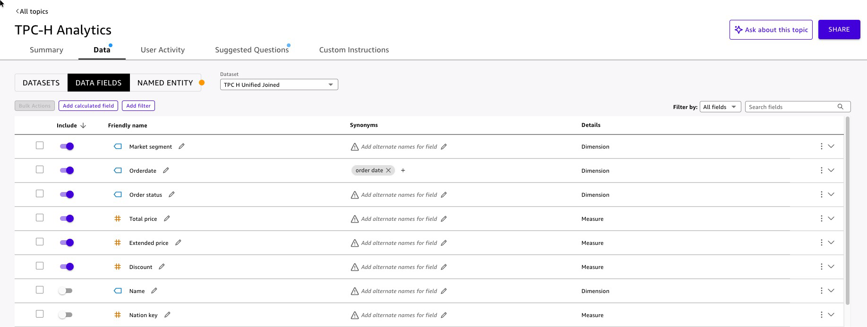This screenshot has height=327, width=867.
Task: Open the All fields filter dropdown
Action: (720, 107)
